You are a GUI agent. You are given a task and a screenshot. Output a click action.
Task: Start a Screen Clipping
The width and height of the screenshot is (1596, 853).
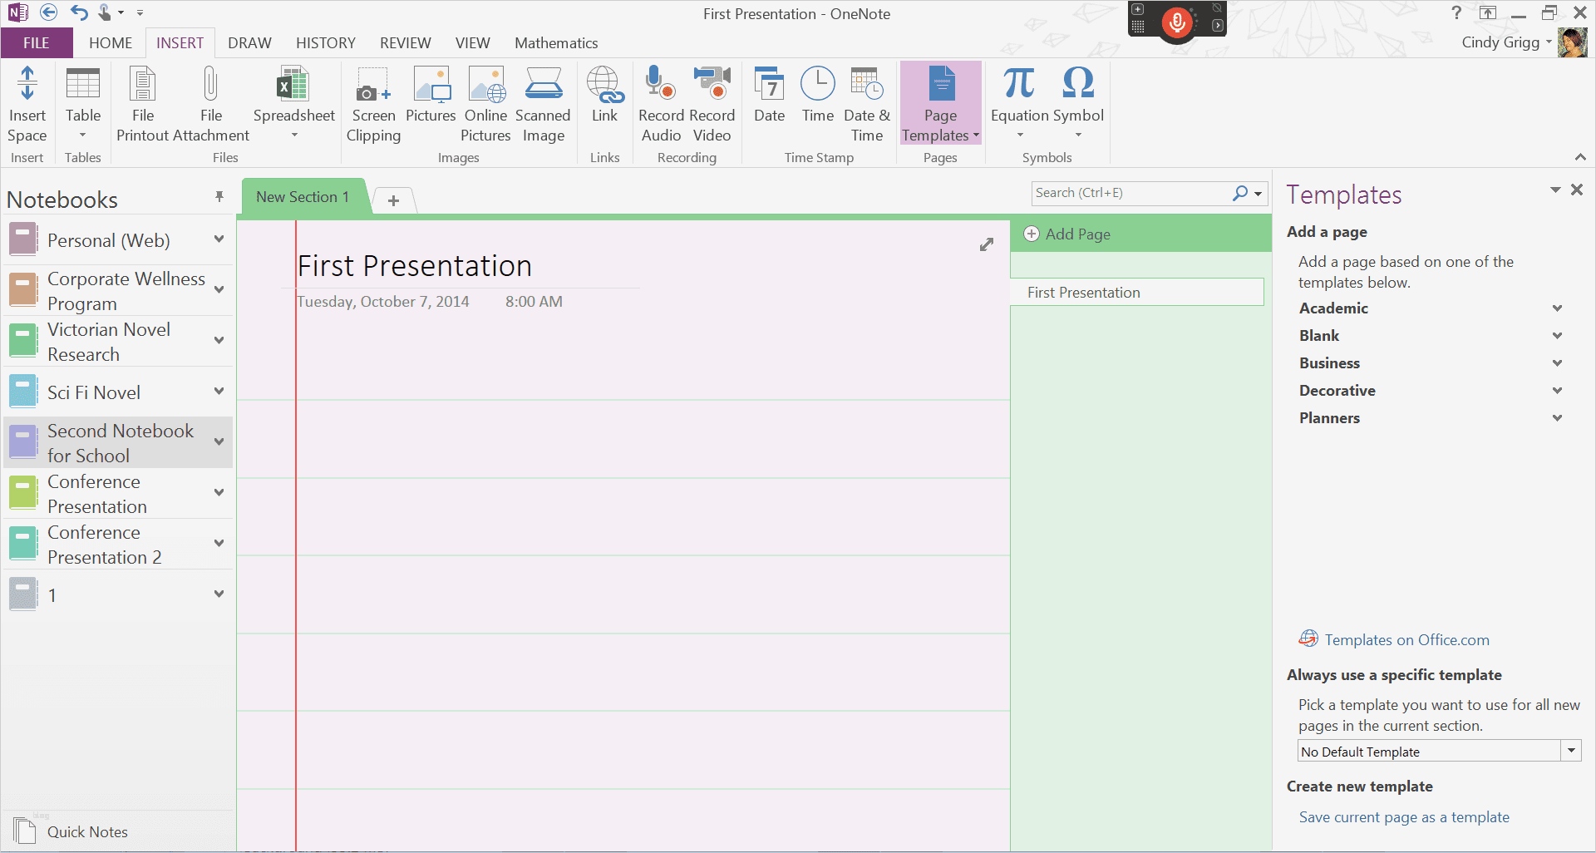pyautogui.click(x=373, y=104)
